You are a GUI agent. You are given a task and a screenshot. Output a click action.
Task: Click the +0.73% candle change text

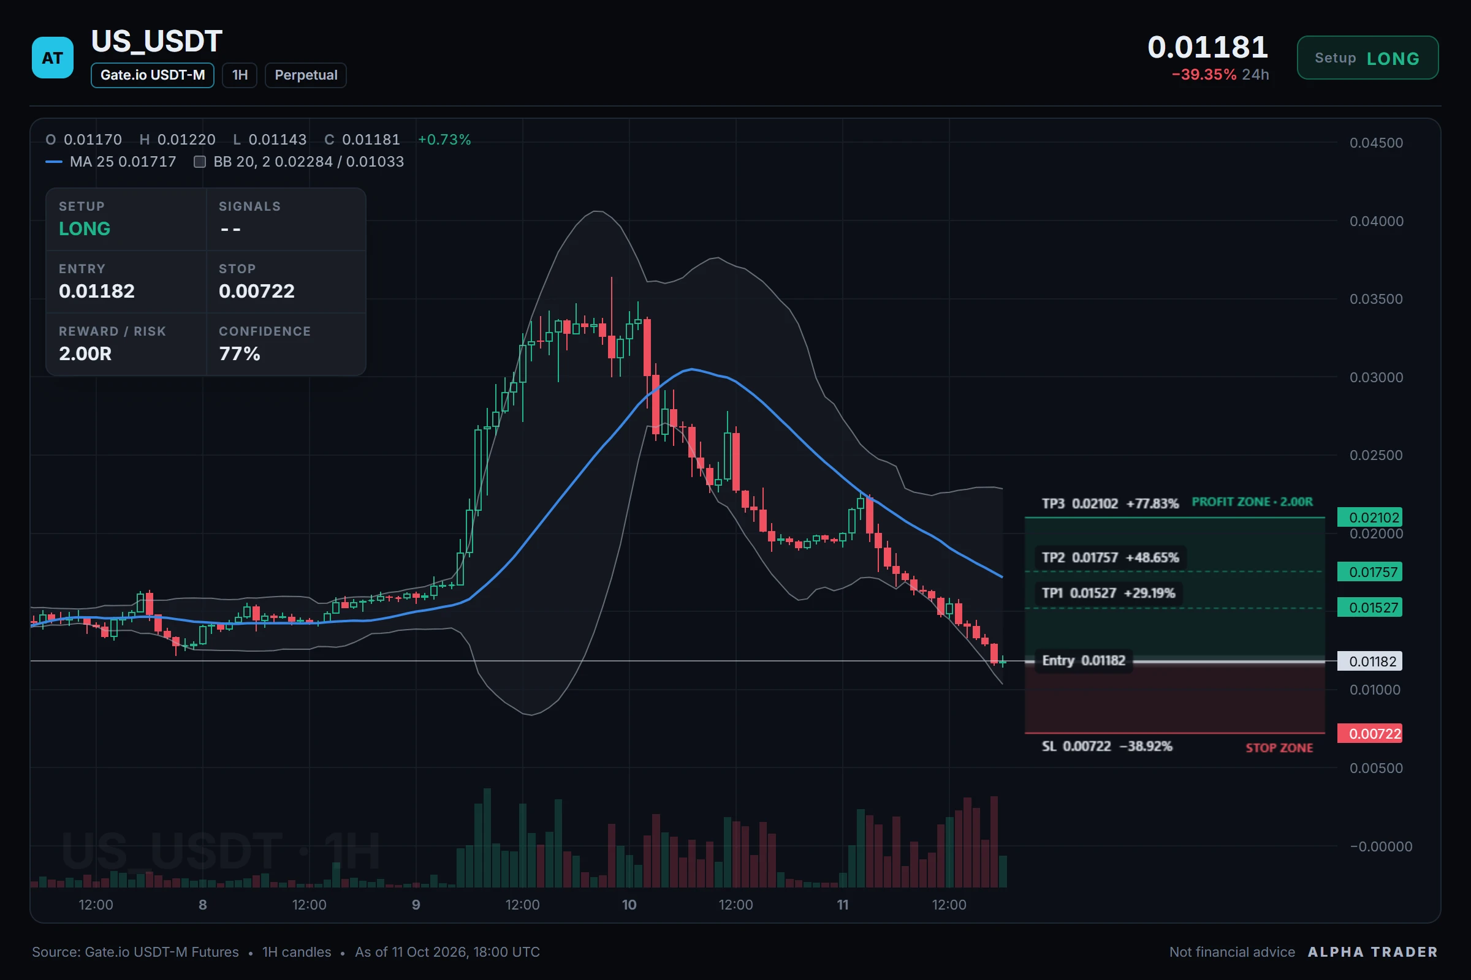pyautogui.click(x=444, y=140)
